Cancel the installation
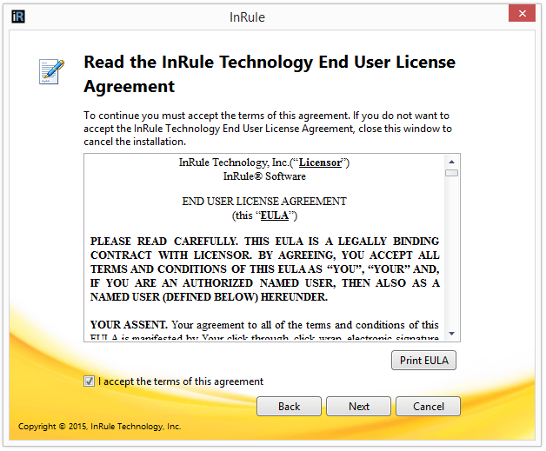This screenshot has width=546, height=451. pyautogui.click(x=428, y=406)
